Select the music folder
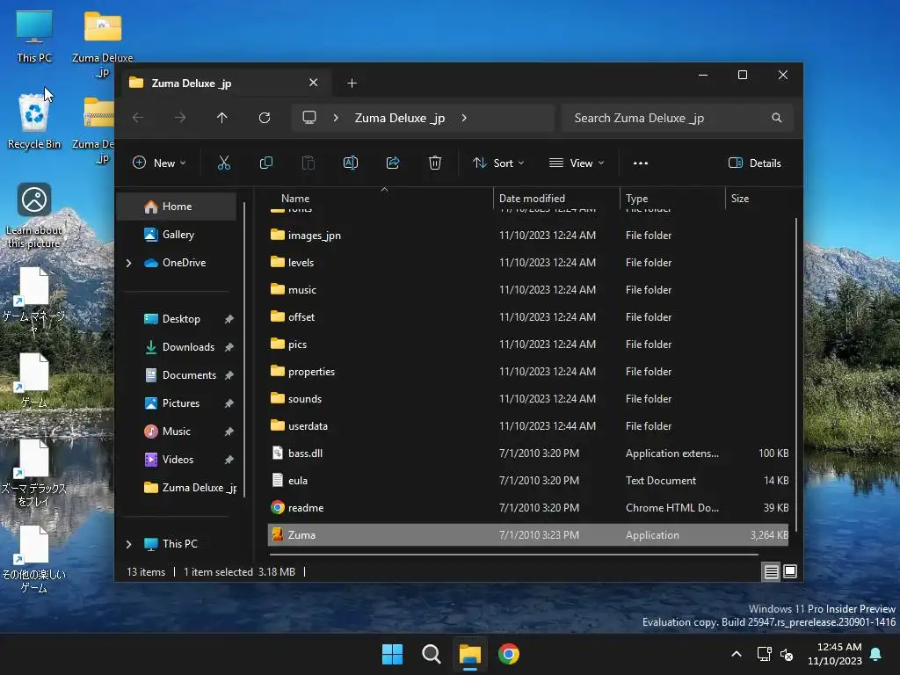Viewport: 900px width, 675px height. [528, 290]
